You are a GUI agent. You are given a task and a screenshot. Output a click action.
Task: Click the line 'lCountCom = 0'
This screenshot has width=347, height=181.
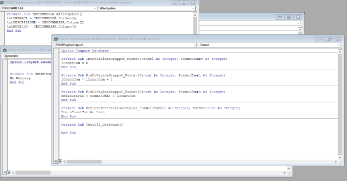74,63
